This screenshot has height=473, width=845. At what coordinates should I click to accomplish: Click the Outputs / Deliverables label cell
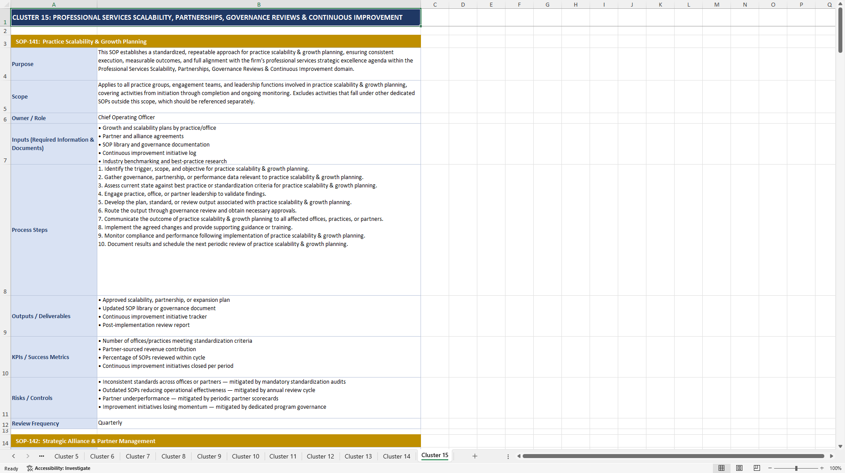[x=54, y=316]
